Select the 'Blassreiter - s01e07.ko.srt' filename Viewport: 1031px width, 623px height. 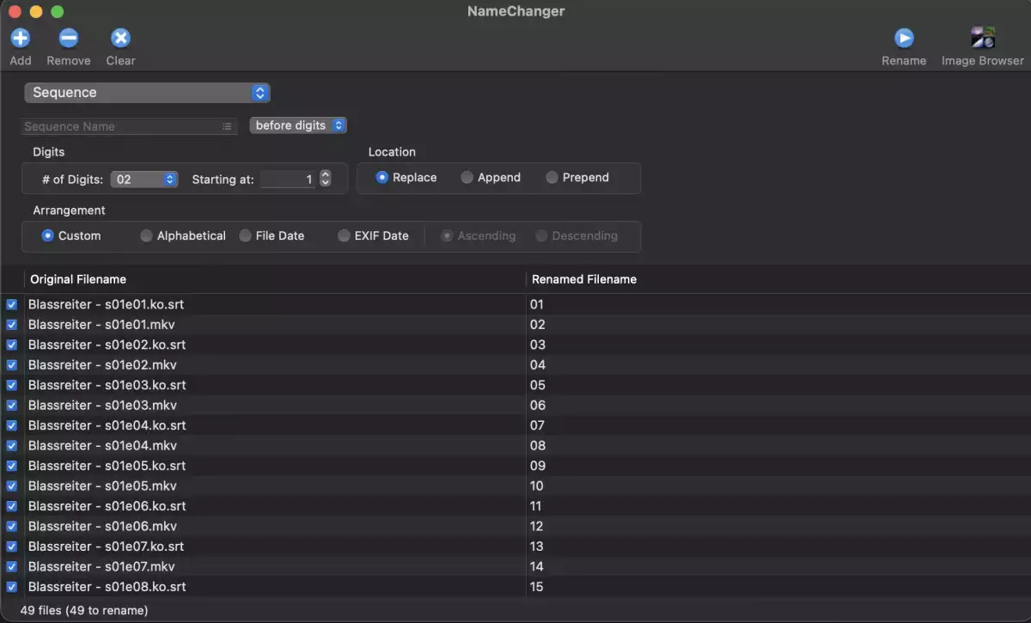pos(107,547)
